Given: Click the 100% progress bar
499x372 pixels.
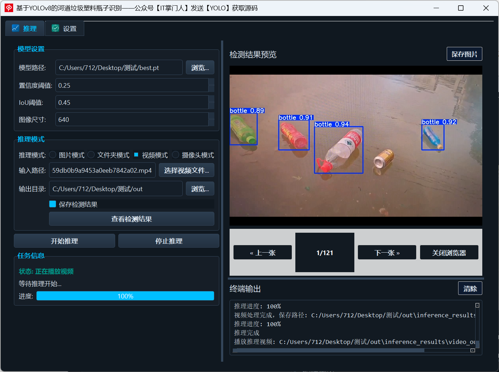Looking at the screenshot, I should (125, 296).
